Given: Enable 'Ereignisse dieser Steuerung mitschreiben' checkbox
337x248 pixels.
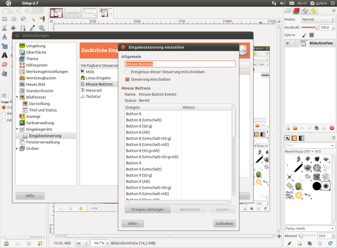Looking at the screenshot, I should pos(127,72).
